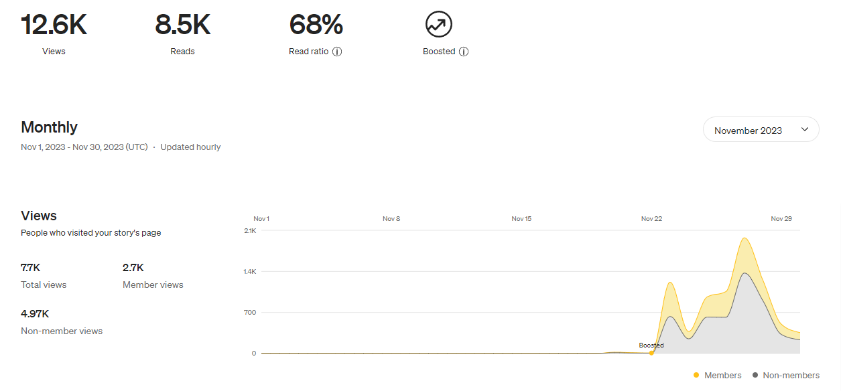Click the 12.6K Views statistic

53,24
